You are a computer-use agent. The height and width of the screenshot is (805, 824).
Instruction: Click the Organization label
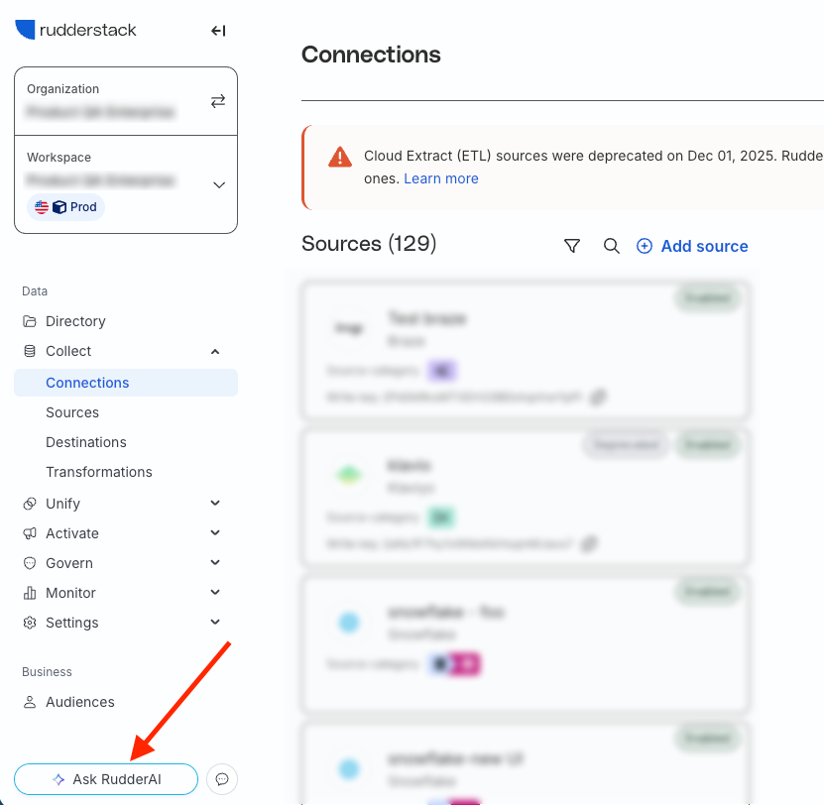63,89
